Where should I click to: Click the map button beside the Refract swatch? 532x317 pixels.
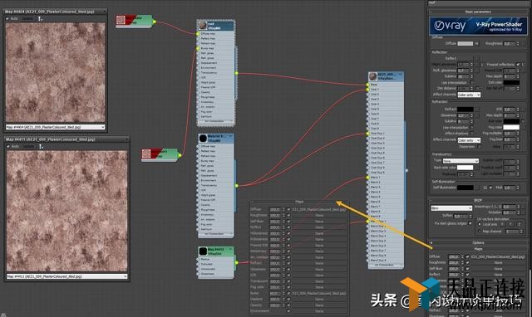tap(476, 109)
